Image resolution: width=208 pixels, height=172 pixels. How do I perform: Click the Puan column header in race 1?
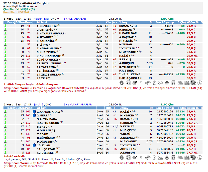[x=29, y=22]
